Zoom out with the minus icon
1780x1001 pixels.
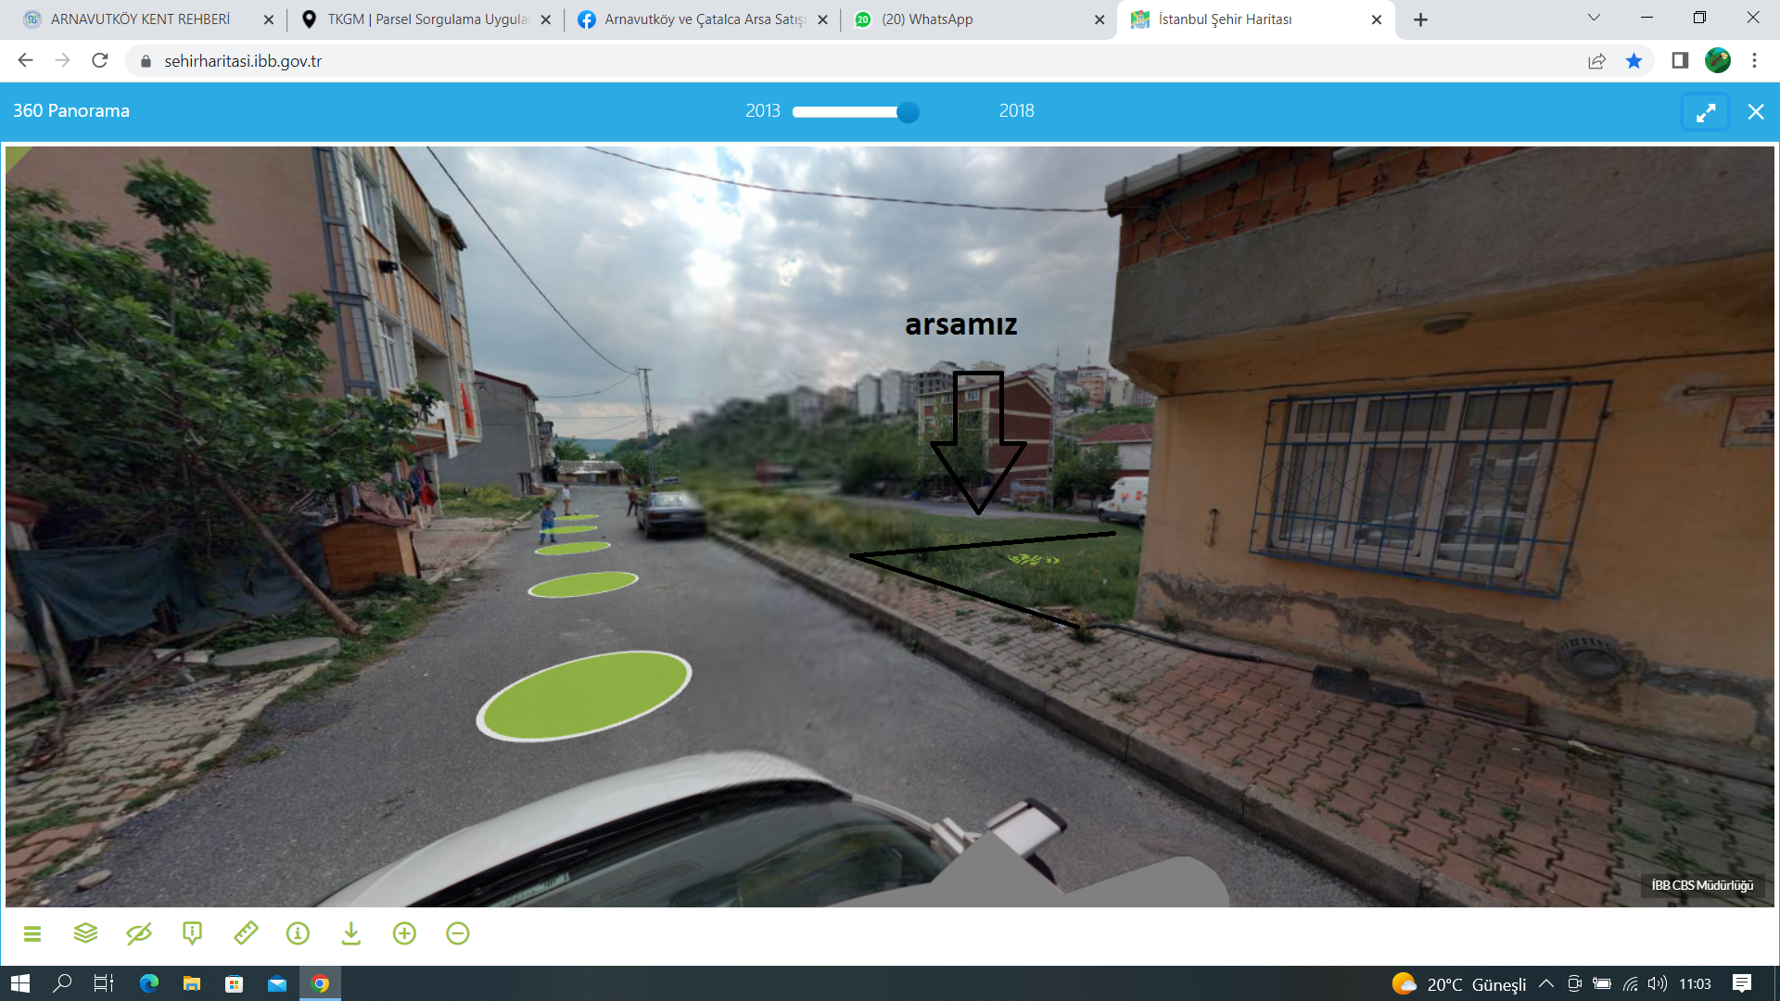pyautogui.click(x=458, y=933)
